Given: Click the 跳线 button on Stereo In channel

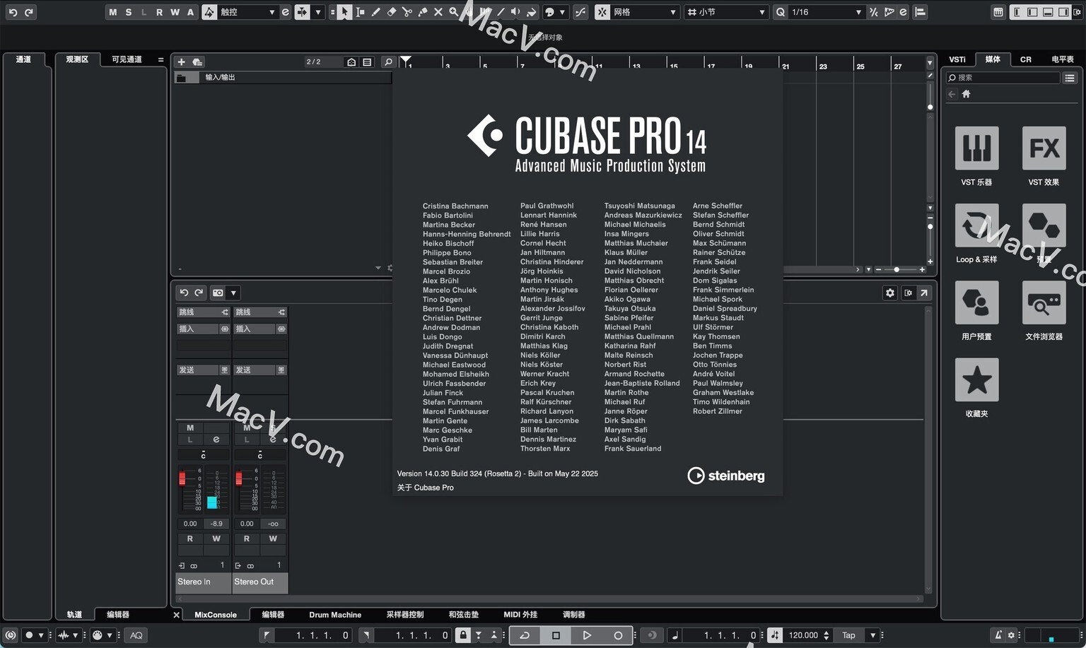Looking at the screenshot, I should 203,312.
